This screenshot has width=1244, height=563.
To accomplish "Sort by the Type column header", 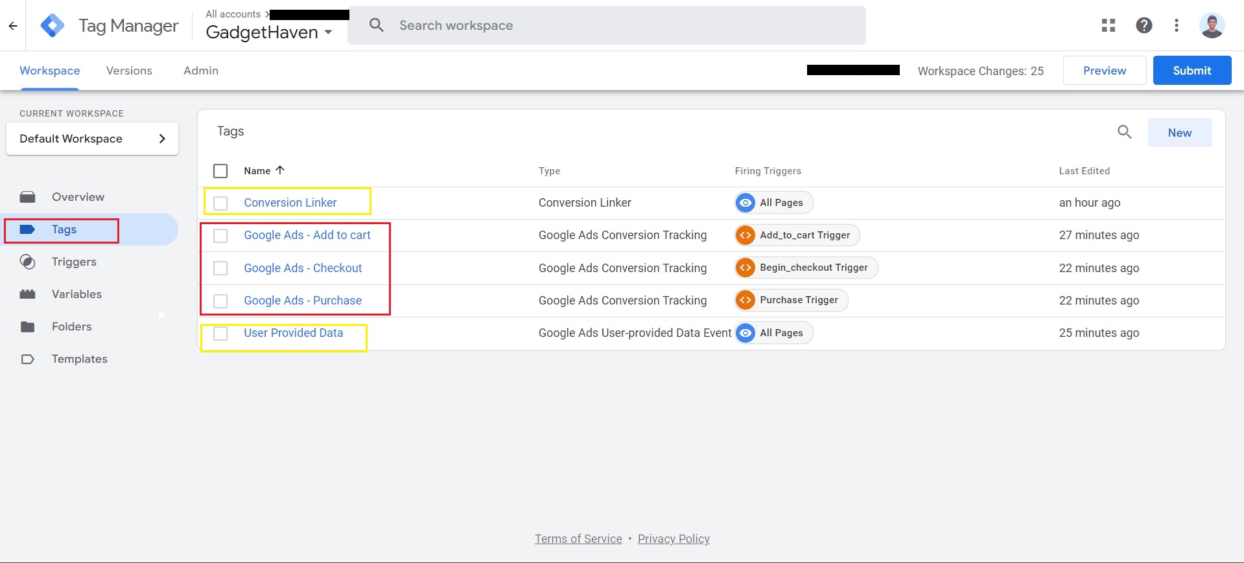I will (x=550, y=171).
